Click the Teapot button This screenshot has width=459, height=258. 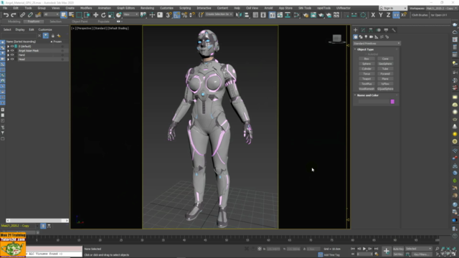coord(366,79)
